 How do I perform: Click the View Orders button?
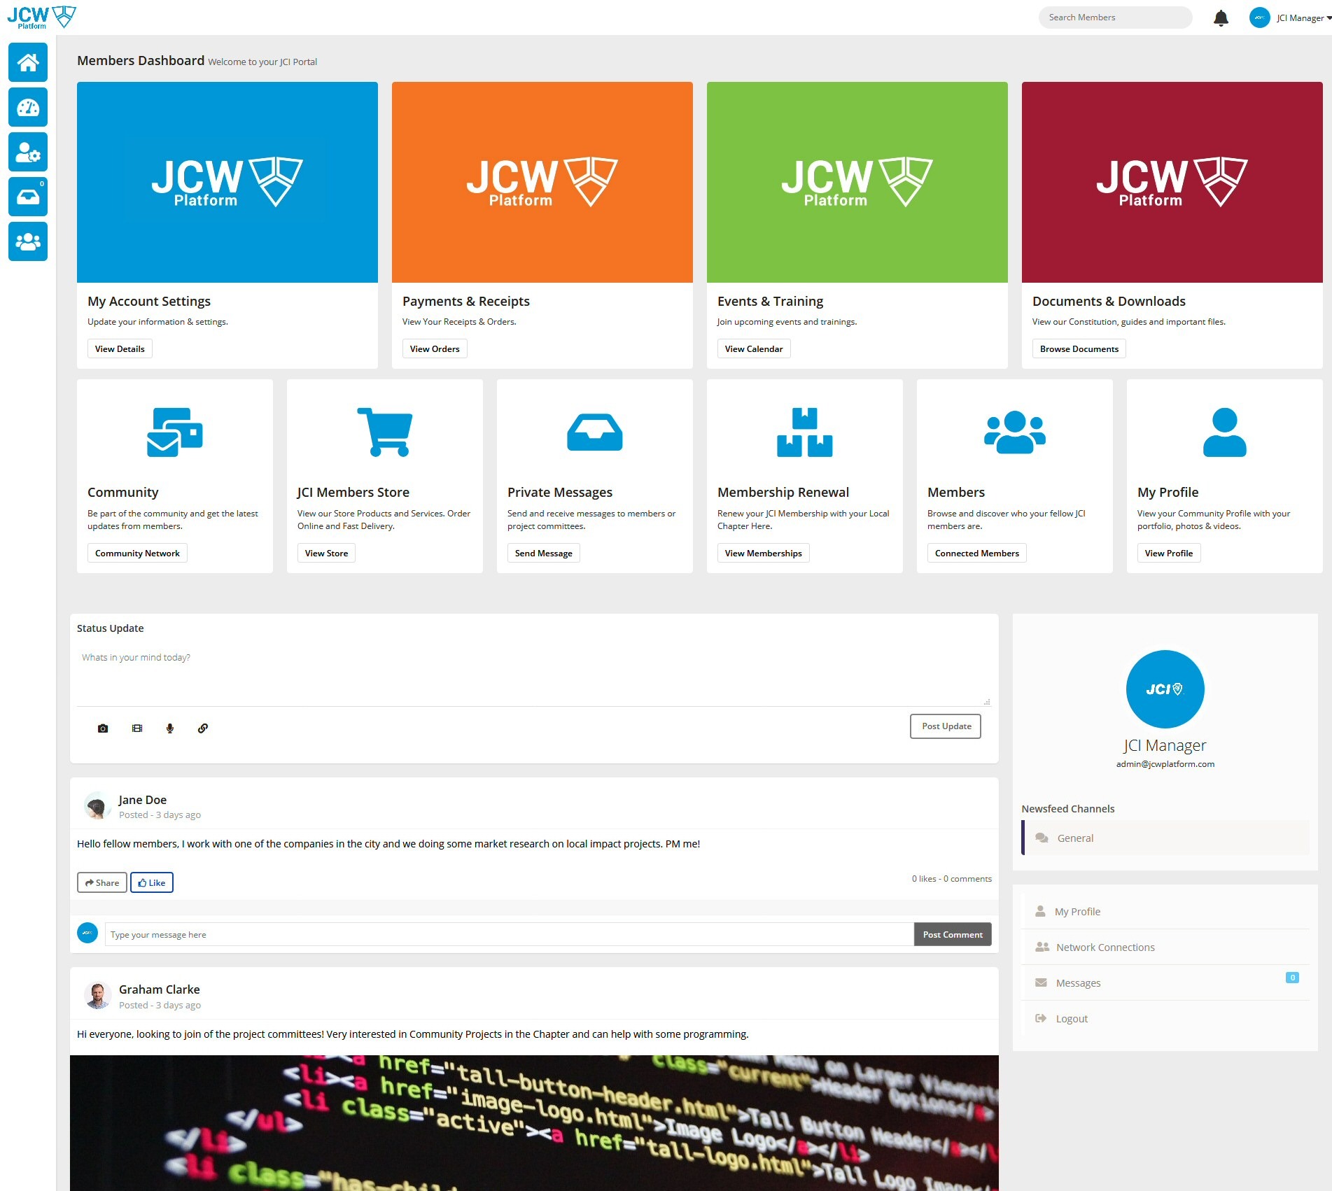tap(435, 348)
